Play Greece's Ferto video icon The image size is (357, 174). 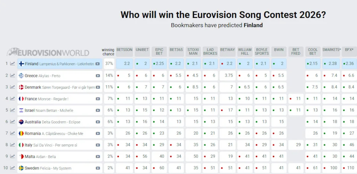98,75
